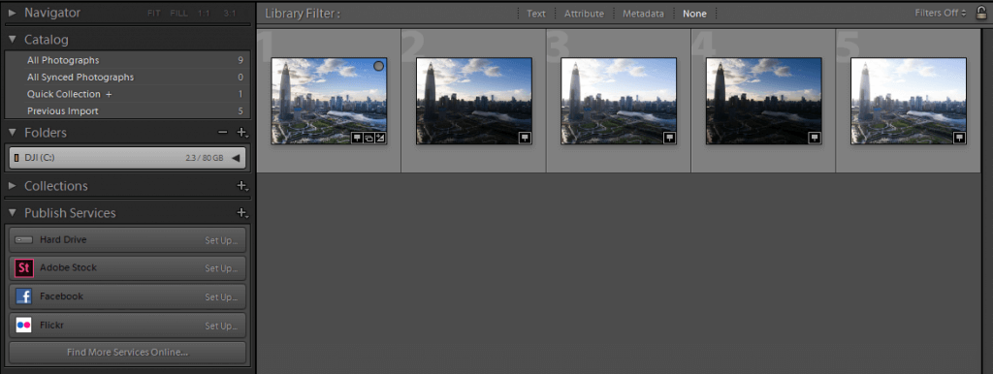Add a new collection with plus icon
993x374 pixels.
(x=240, y=186)
